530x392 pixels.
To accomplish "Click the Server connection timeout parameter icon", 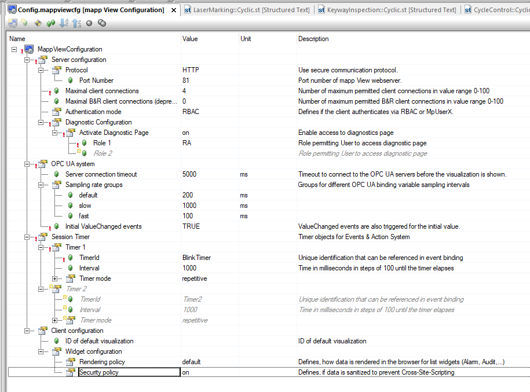I will pyautogui.click(x=56, y=174).
